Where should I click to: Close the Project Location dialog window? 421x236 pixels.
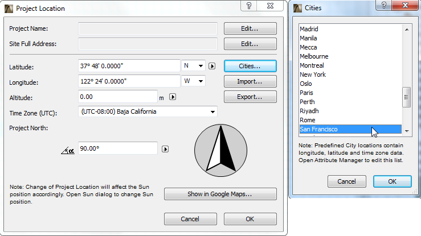click(270, 6)
